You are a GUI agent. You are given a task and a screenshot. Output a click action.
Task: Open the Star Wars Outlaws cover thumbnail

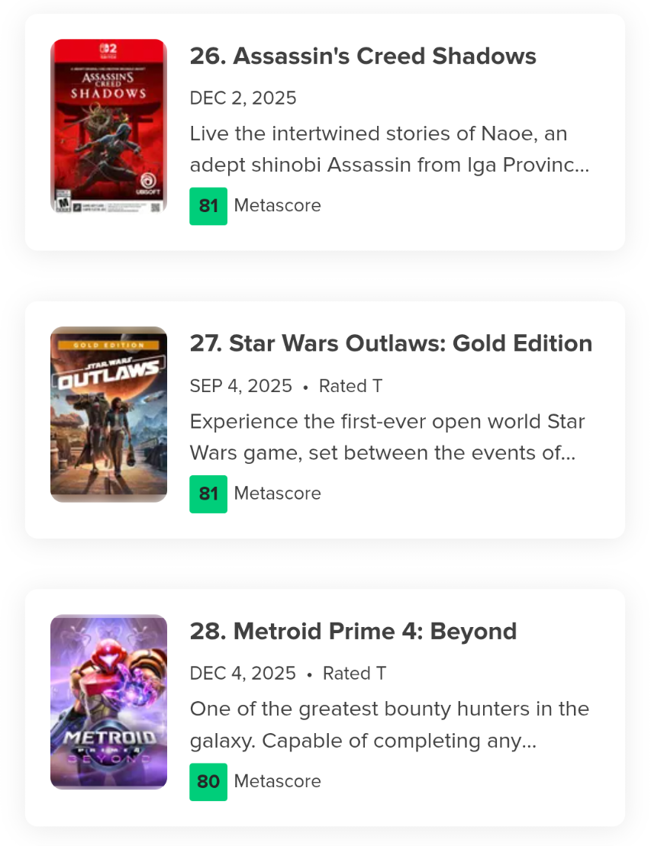[108, 414]
